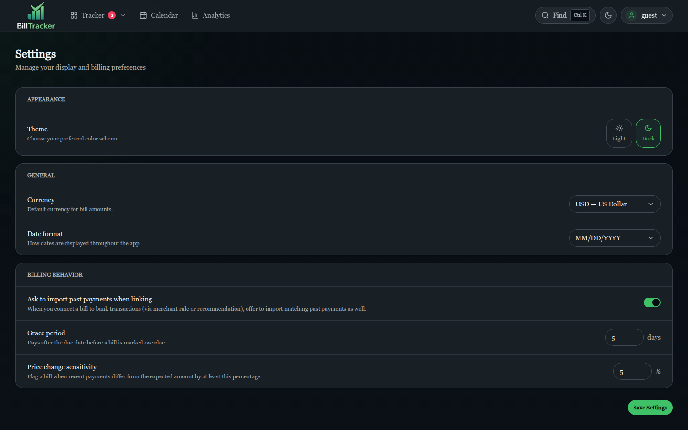Expand the Tracker dropdown chevron
The height and width of the screenshot is (430, 688).
[x=123, y=15]
